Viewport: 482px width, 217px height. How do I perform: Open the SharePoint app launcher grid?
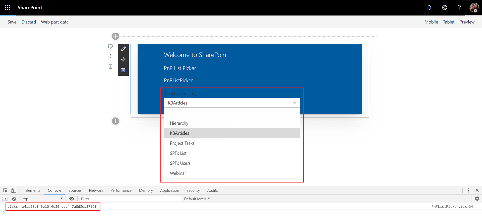coord(7,7)
